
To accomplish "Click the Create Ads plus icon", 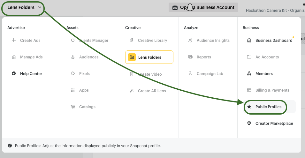I will pyautogui.click(x=14, y=41).
